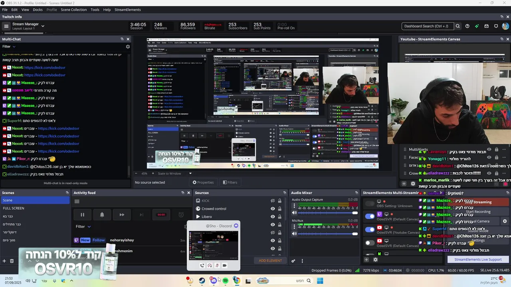Toggle OBS Setting: Unknown stream output

pos(370,204)
